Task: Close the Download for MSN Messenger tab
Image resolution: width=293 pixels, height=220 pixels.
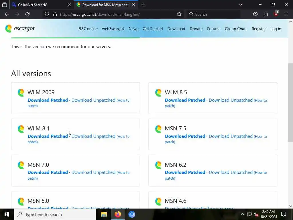Action: [x=134, y=5]
